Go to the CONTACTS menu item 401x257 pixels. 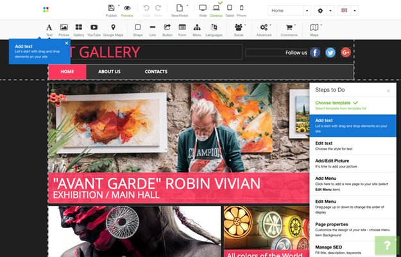[156, 72]
